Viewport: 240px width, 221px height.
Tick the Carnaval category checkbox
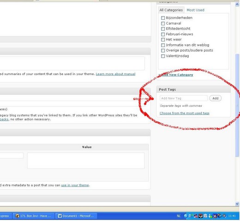click(x=163, y=23)
